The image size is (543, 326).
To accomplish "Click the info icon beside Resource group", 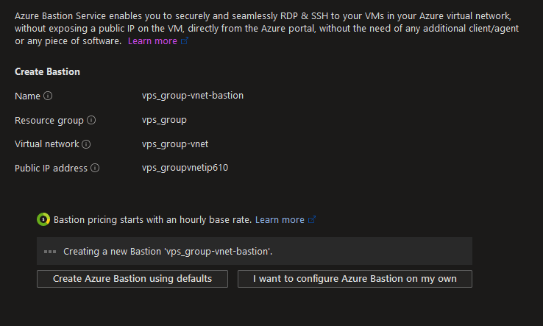I will pyautogui.click(x=91, y=120).
